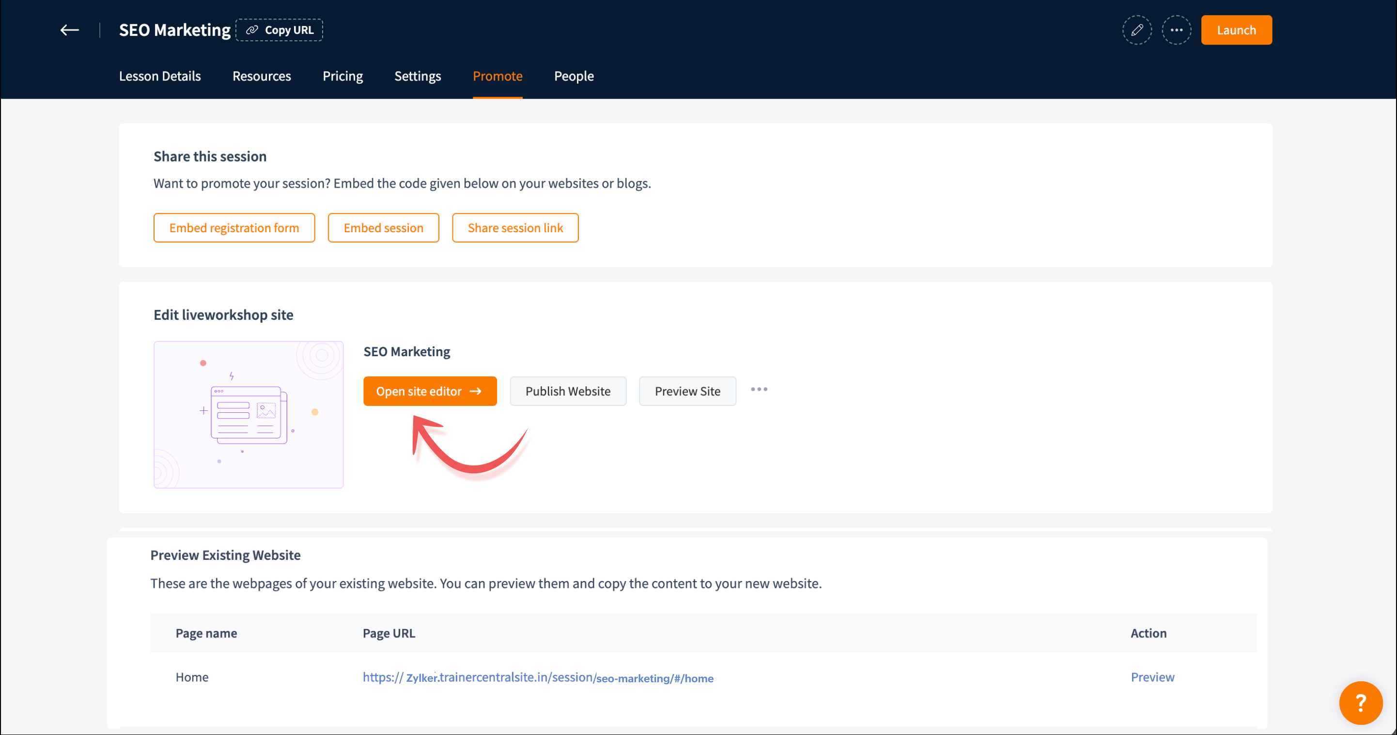Click the liveworkshop site thumbnail illustration
The image size is (1397, 735).
point(248,414)
